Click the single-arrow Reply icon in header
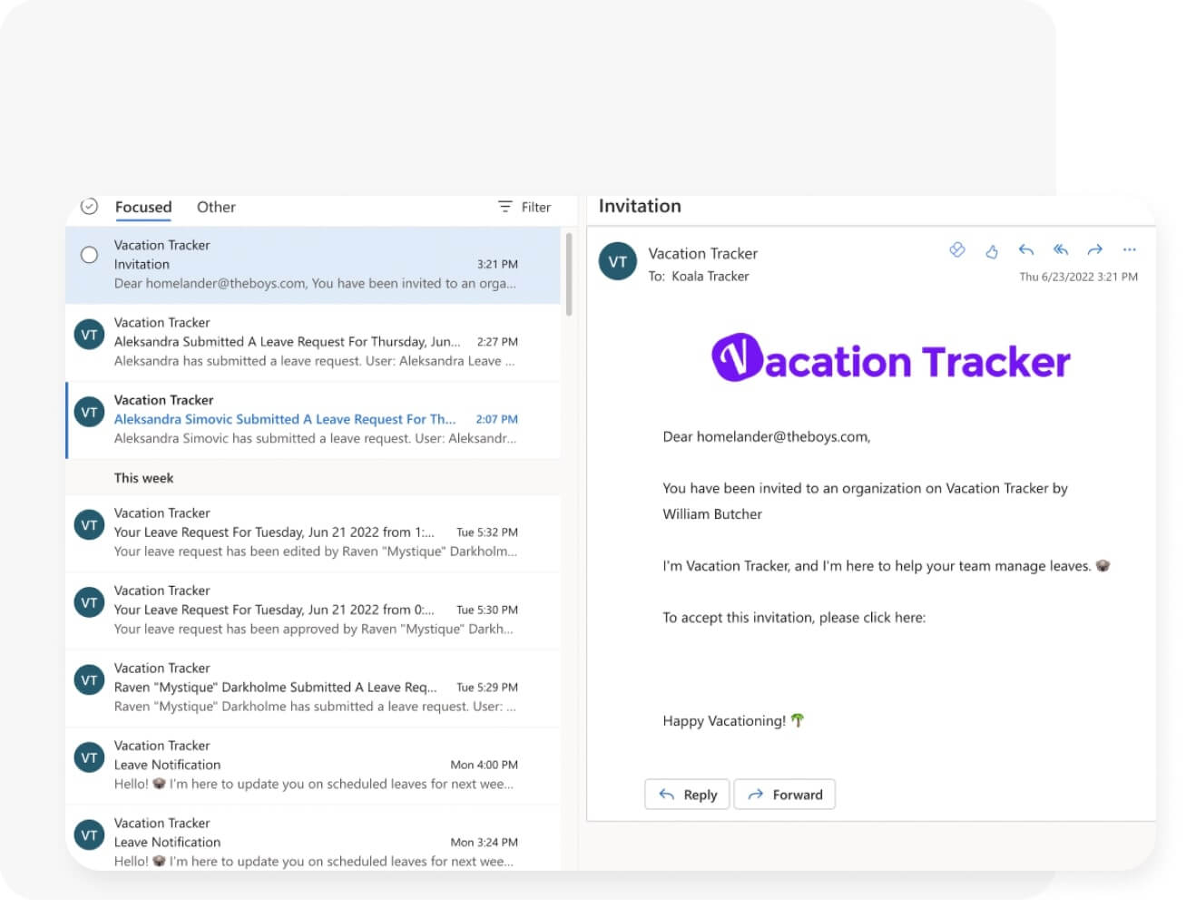 1026,250
